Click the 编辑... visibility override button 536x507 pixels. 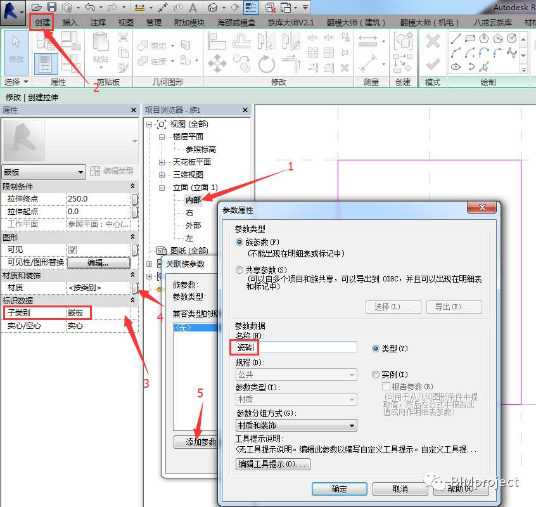pyautogui.click(x=98, y=262)
